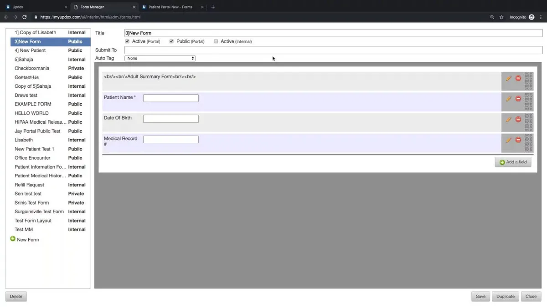Select form "New Patient Test 1"

[51, 149]
